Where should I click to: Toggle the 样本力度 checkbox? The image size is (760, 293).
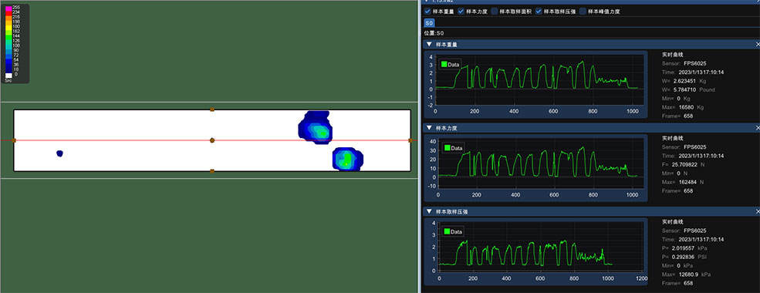coord(461,12)
